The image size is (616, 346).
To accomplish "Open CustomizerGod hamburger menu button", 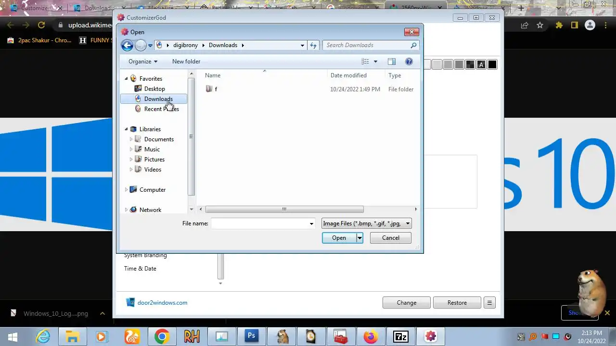I will (x=489, y=303).
